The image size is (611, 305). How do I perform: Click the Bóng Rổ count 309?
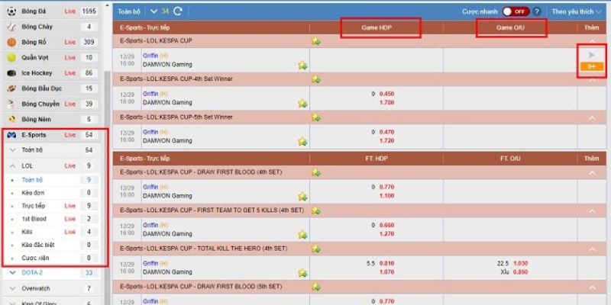89,42
